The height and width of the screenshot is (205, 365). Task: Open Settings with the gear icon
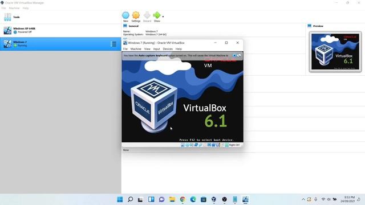136,15
